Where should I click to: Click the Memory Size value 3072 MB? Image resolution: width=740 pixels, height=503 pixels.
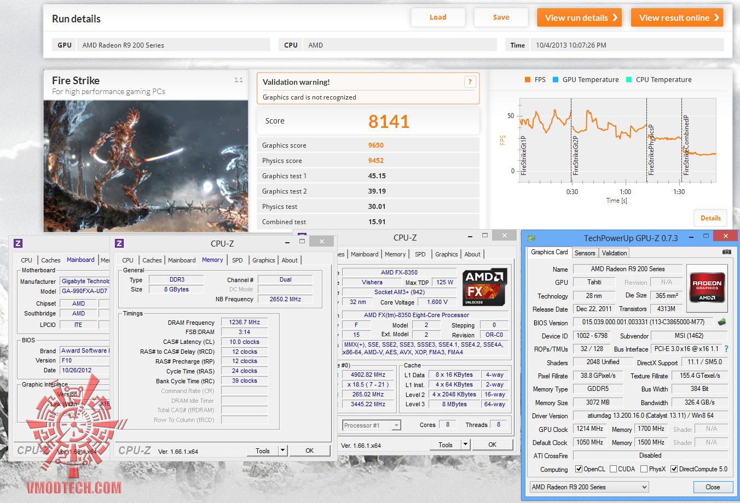[598, 402]
